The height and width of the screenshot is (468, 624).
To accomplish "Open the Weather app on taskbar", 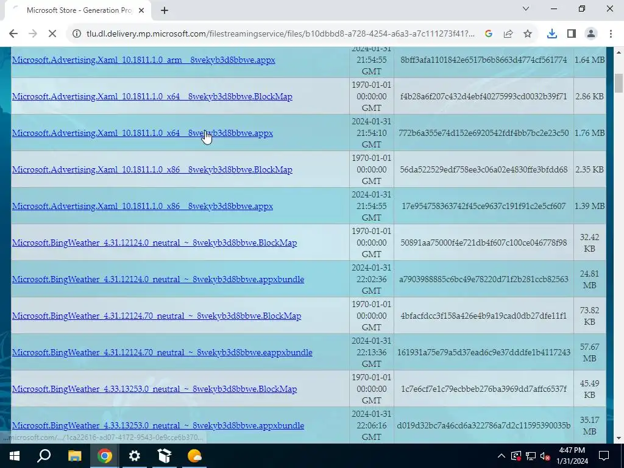I will [x=194, y=456].
